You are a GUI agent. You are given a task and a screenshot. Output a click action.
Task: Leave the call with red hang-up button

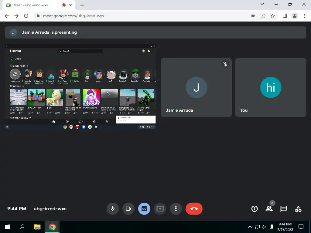click(194, 209)
